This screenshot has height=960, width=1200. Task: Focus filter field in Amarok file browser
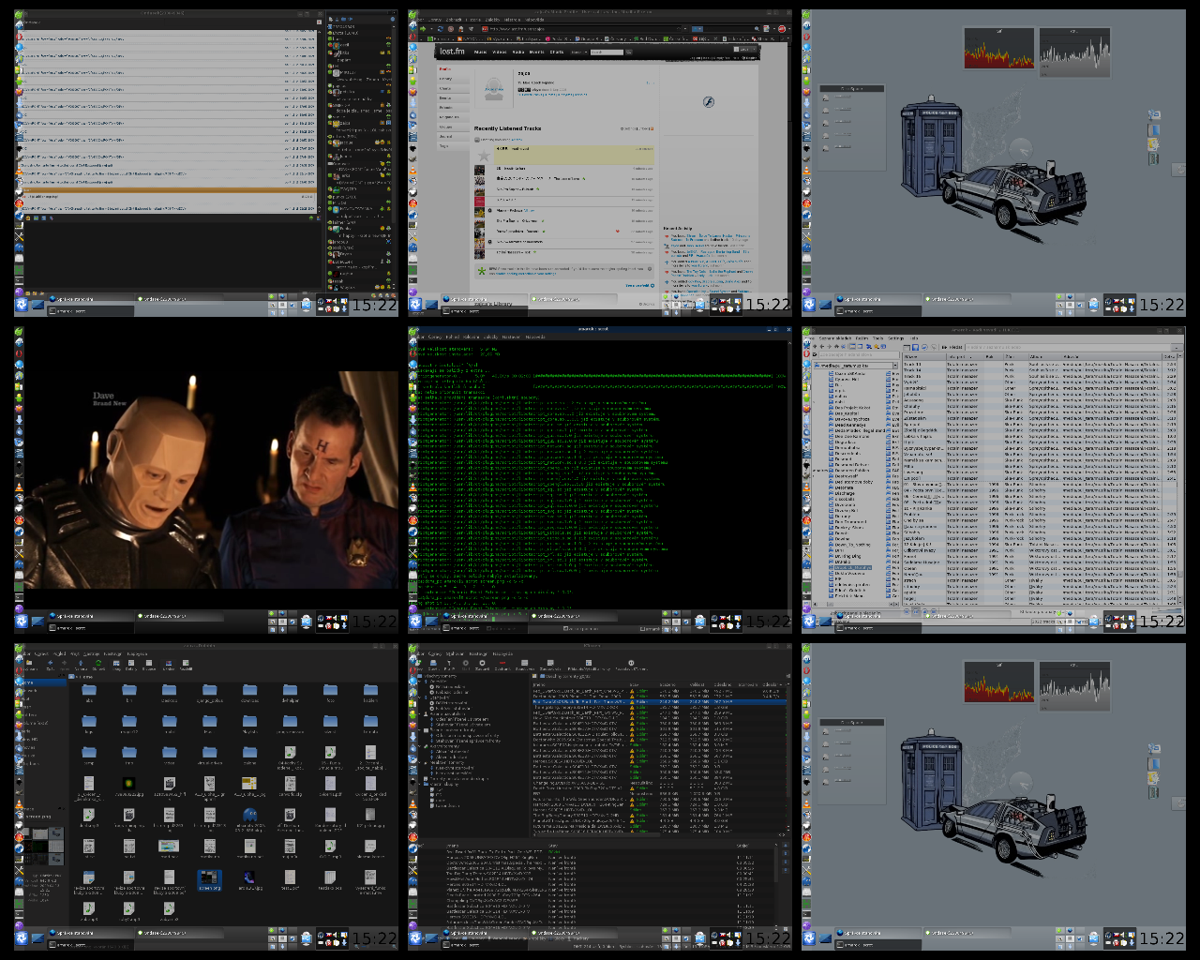click(859, 354)
